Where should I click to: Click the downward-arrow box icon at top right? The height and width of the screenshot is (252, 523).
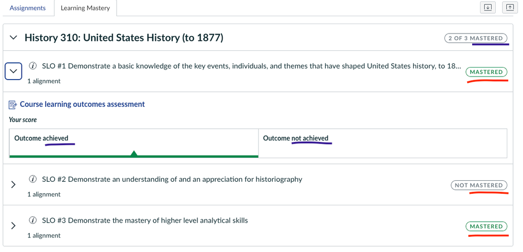(x=487, y=7)
